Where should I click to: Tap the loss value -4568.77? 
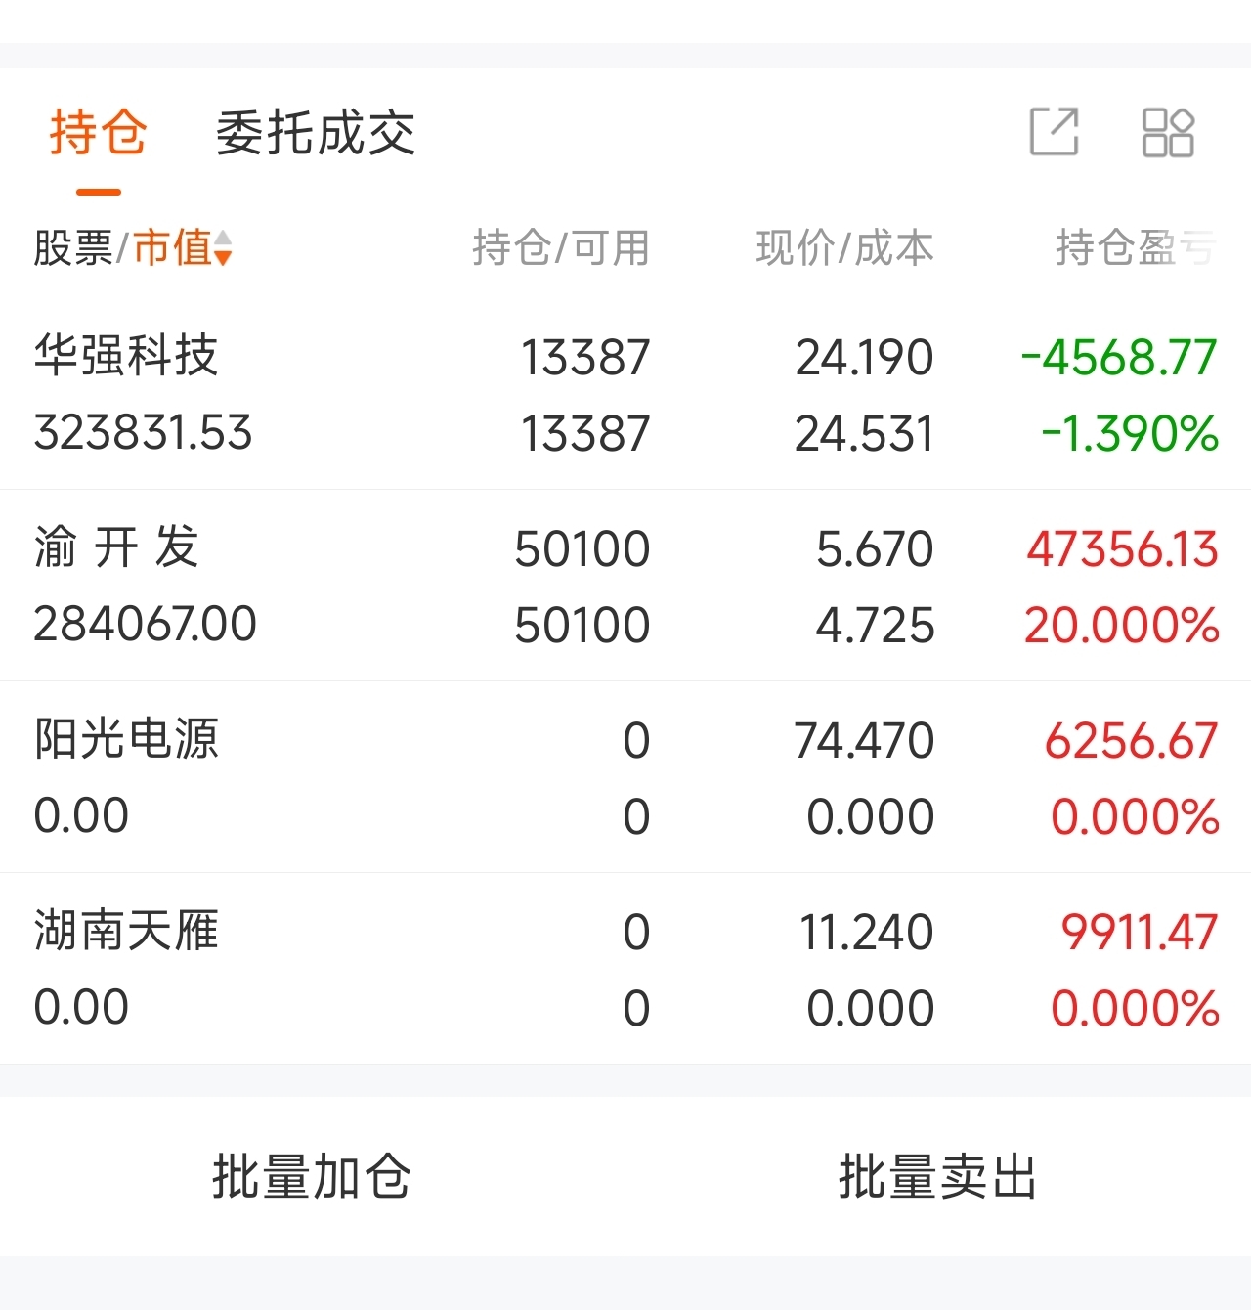coord(1119,357)
